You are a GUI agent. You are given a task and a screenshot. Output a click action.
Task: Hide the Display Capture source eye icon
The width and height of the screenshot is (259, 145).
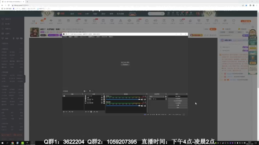tap(102, 103)
